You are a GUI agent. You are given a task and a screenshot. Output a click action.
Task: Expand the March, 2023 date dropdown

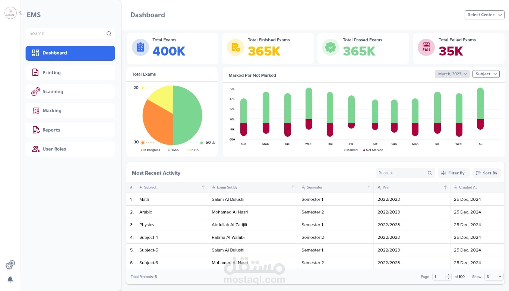click(x=452, y=74)
